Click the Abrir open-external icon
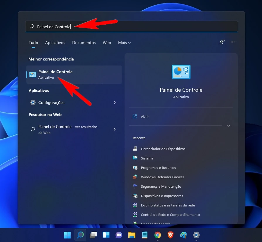262x242 pixels. coord(135,116)
